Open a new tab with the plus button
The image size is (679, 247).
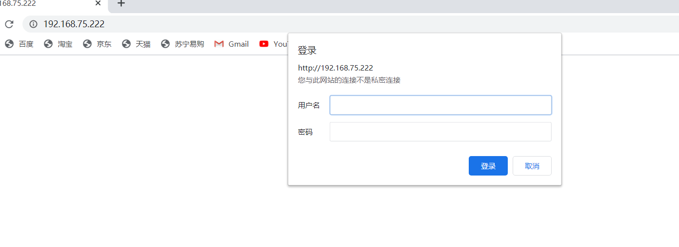pos(121,3)
